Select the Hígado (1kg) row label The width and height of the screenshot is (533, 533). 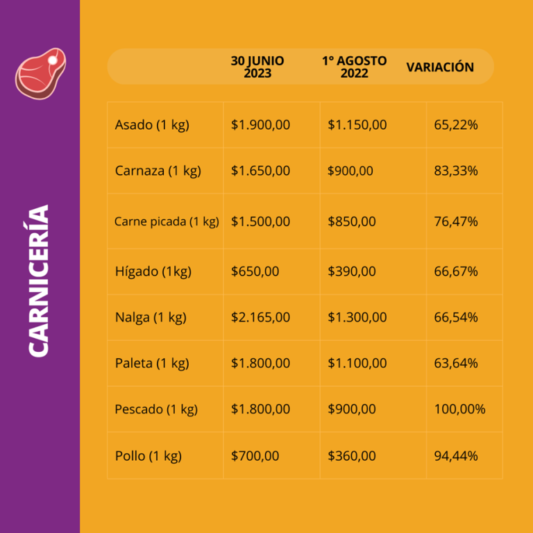153,271
